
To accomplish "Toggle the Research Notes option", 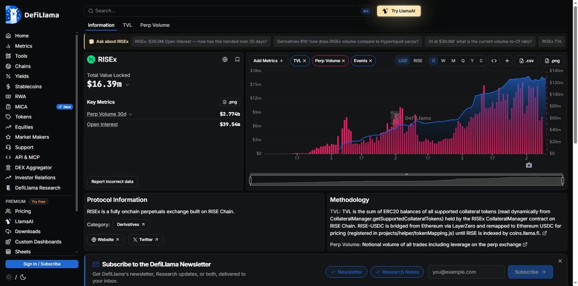I will click(397, 272).
